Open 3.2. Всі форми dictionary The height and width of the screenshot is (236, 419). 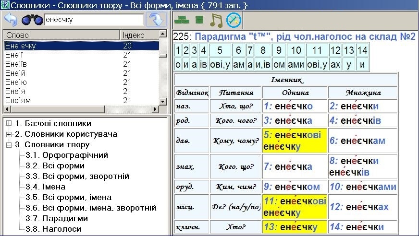pos(55,165)
